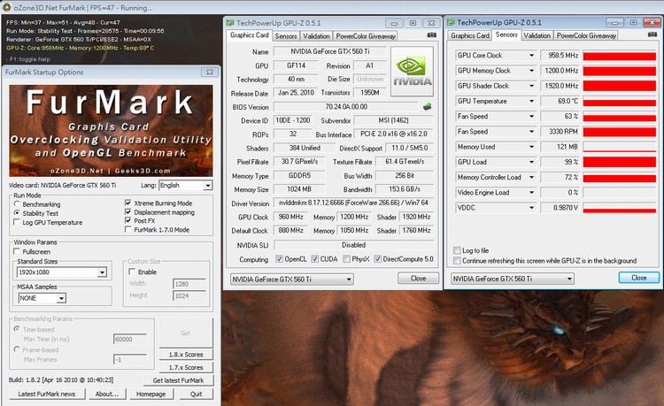The width and height of the screenshot is (664, 406).
Task: Close the FurMark Startup Options dialog
Action: (210, 72)
